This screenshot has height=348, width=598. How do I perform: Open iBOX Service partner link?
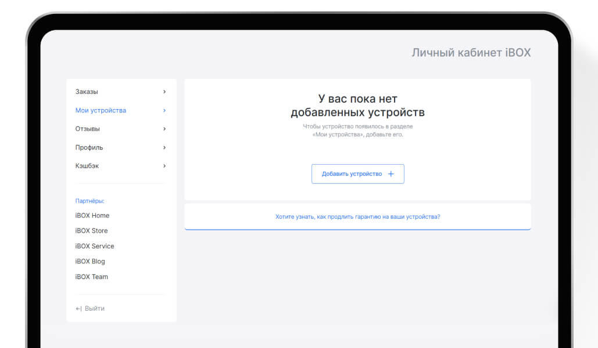[95, 246]
